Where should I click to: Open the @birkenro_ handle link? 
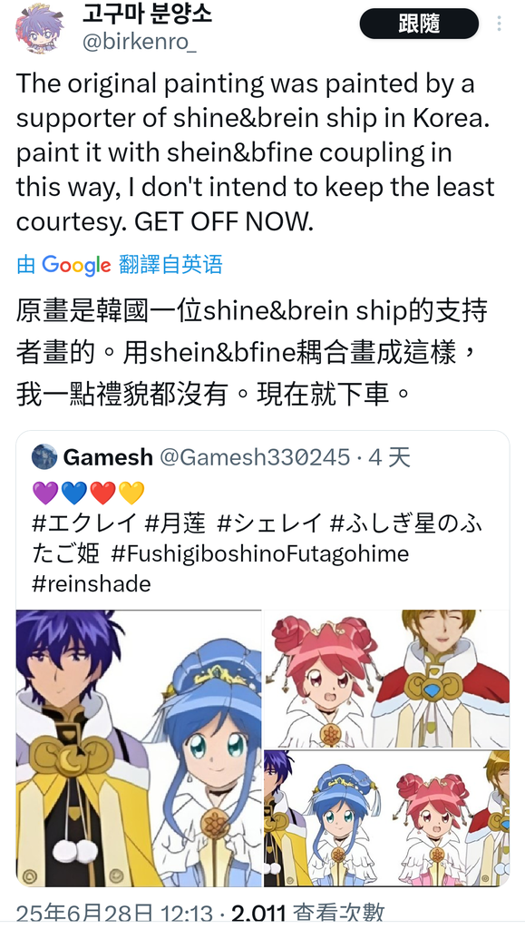pos(140,43)
